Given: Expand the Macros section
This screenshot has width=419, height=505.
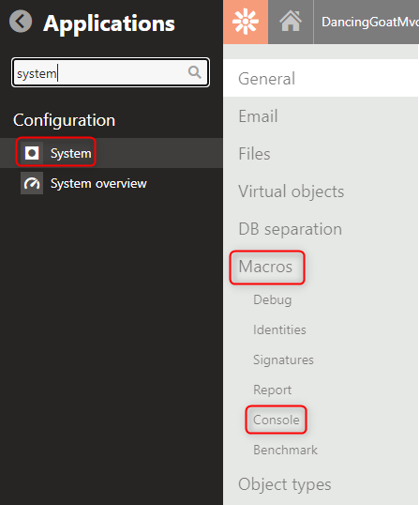Looking at the screenshot, I should pos(265,267).
